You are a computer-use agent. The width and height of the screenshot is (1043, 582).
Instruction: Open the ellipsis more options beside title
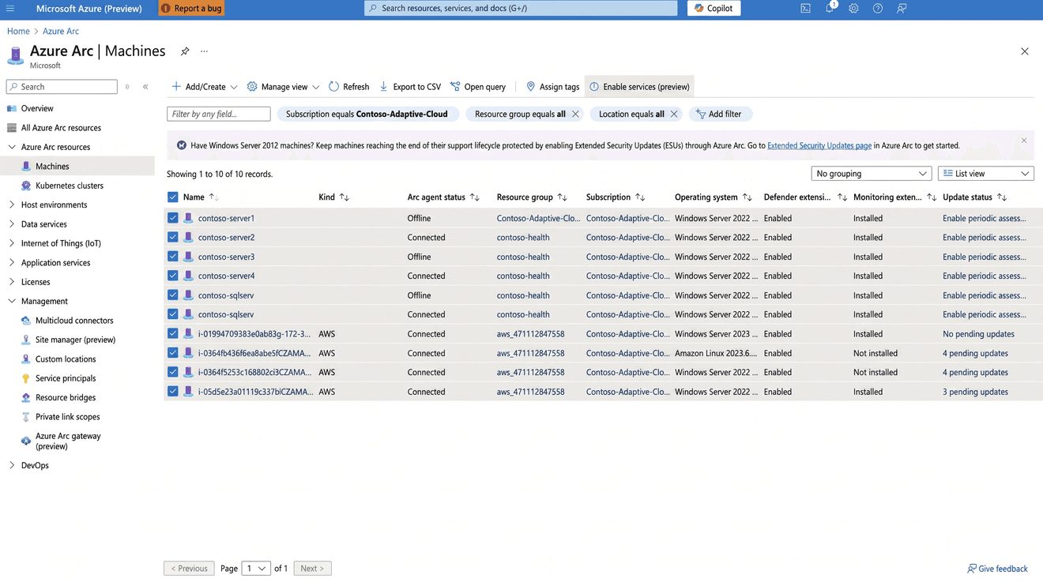tap(204, 51)
